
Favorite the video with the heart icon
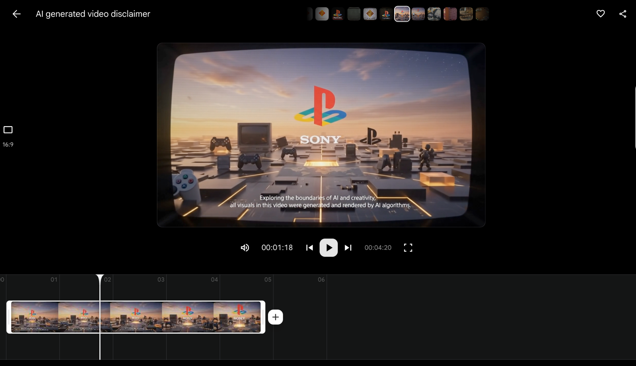[601, 14]
